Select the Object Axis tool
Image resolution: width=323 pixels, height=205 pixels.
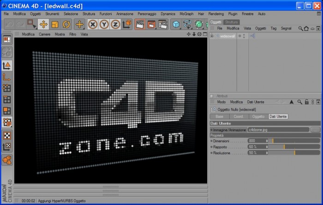(7, 77)
